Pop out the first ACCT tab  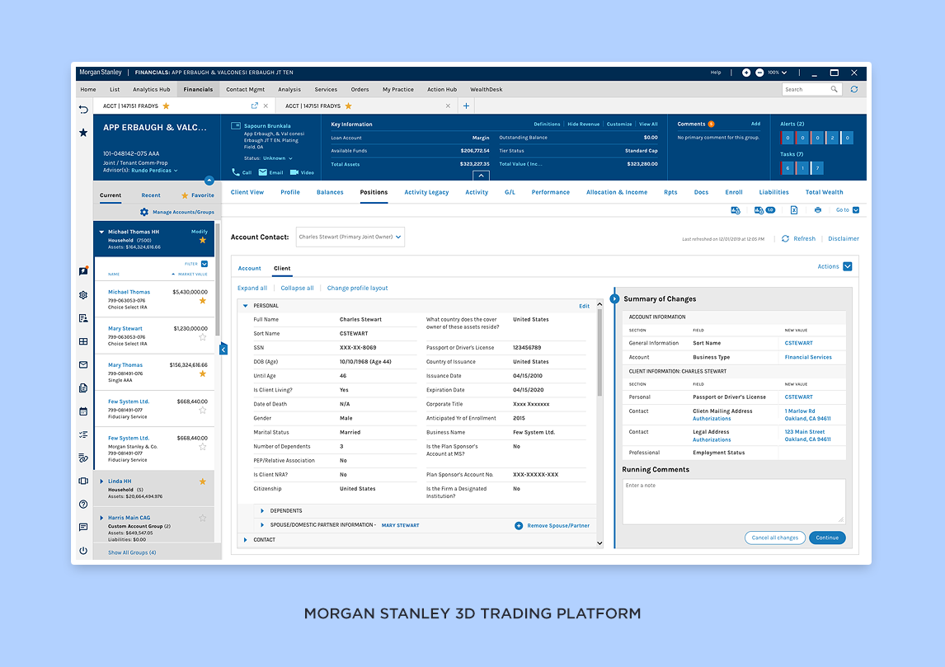click(x=254, y=106)
